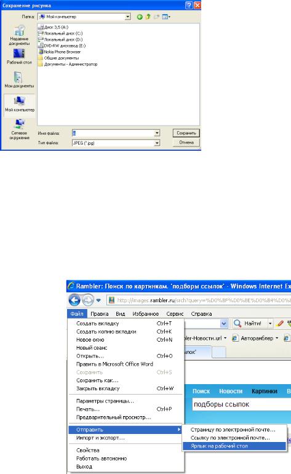The image size is (291, 474).
Task: Click the Отмена button
Action: click(186, 142)
